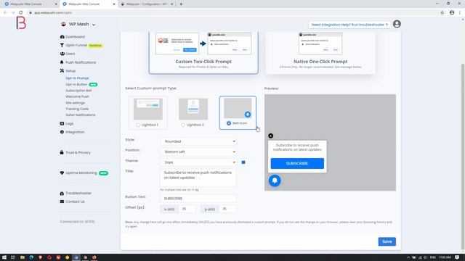Screen dimensions: 465x261
Task: Click the preview SUBSCRIBE button
Action: pyautogui.click(x=297, y=163)
